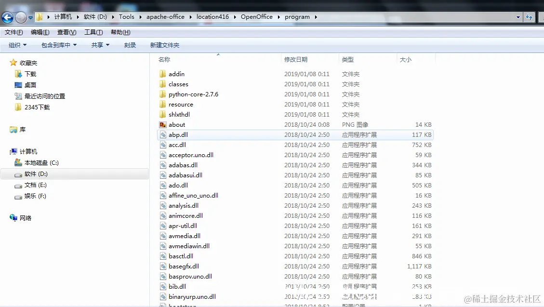
Task: Select the basctl.dll file name
Action: click(x=181, y=256)
